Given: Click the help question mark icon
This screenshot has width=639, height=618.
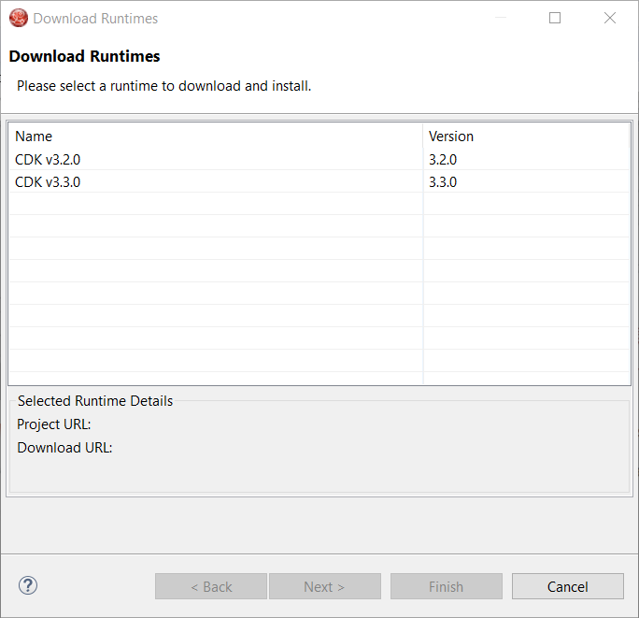Looking at the screenshot, I should click(28, 586).
